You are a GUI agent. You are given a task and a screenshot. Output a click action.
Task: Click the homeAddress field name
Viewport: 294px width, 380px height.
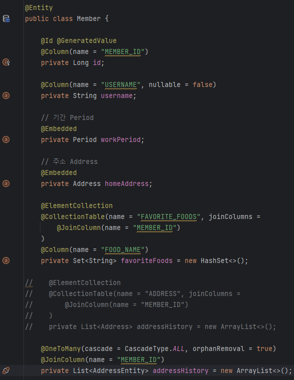click(x=127, y=183)
